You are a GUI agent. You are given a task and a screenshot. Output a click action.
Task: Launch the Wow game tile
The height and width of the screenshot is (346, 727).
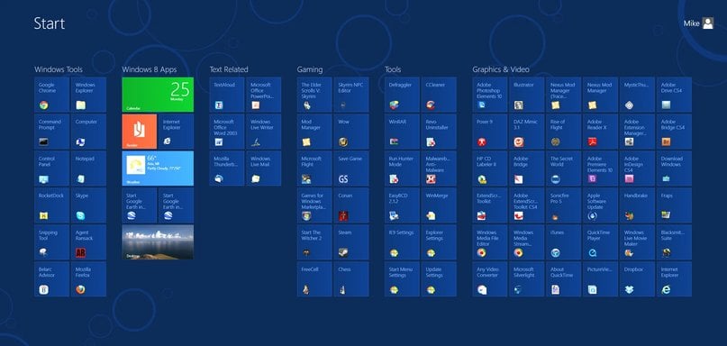[x=351, y=132]
